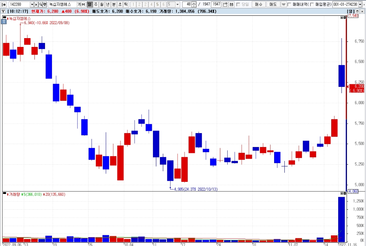Image resolution: width=366 pixels, height=246 pixels.
Task: Click the high annotation 6,940(-10.66% 2022/09/08)
Action: pyautogui.click(x=47, y=23)
